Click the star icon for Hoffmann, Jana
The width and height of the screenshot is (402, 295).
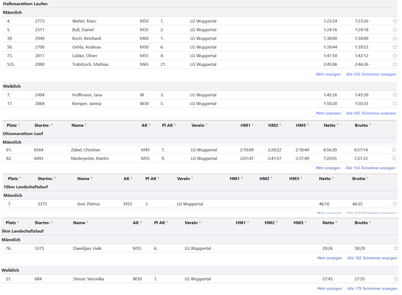click(x=395, y=95)
